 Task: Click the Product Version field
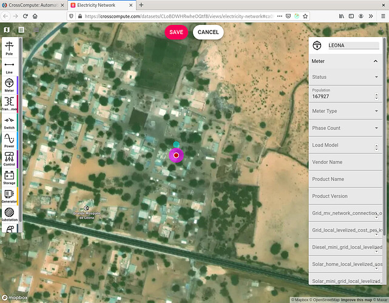coord(345,196)
